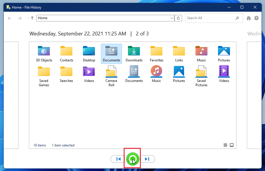
Task: Open the recent locations dropdown
Action: 28,18
